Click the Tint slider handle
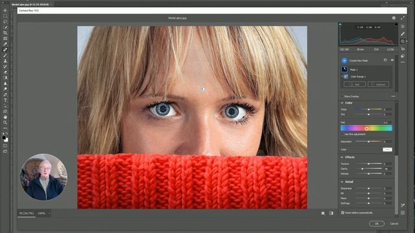Viewport: 415px width, 233px height. click(369, 115)
